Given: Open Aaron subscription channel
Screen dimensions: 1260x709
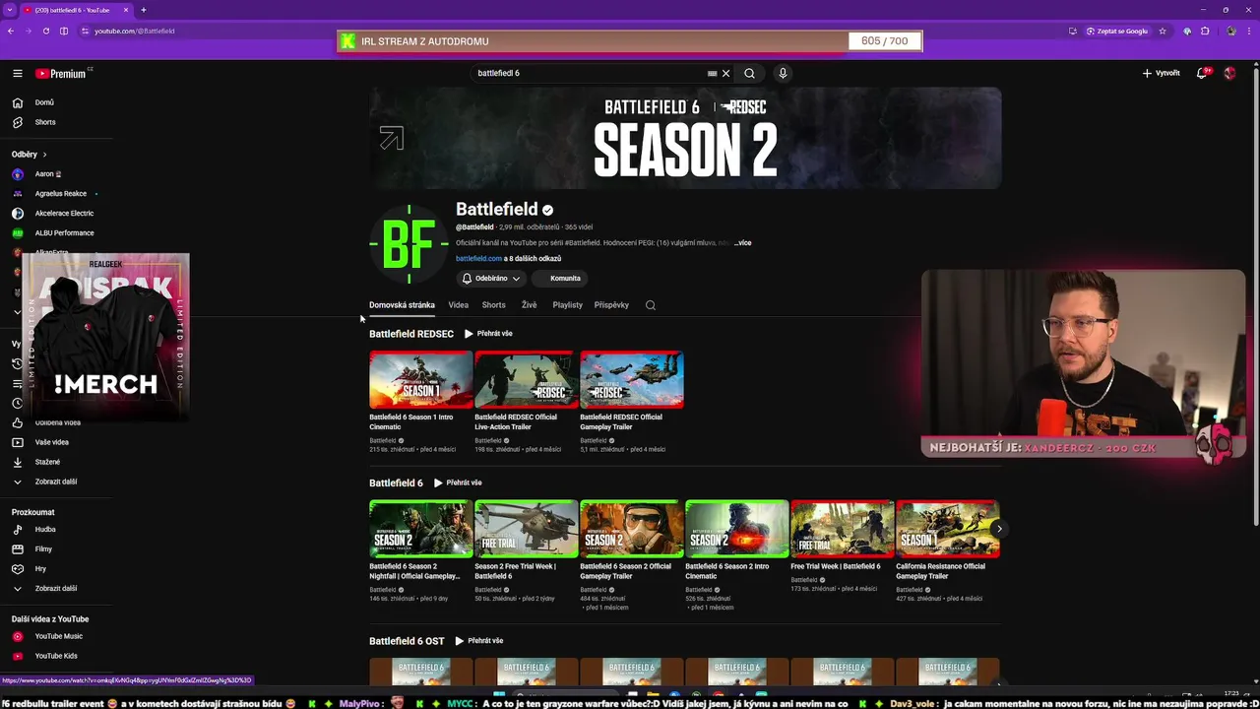Looking at the screenshot, I should coord(47,174).
